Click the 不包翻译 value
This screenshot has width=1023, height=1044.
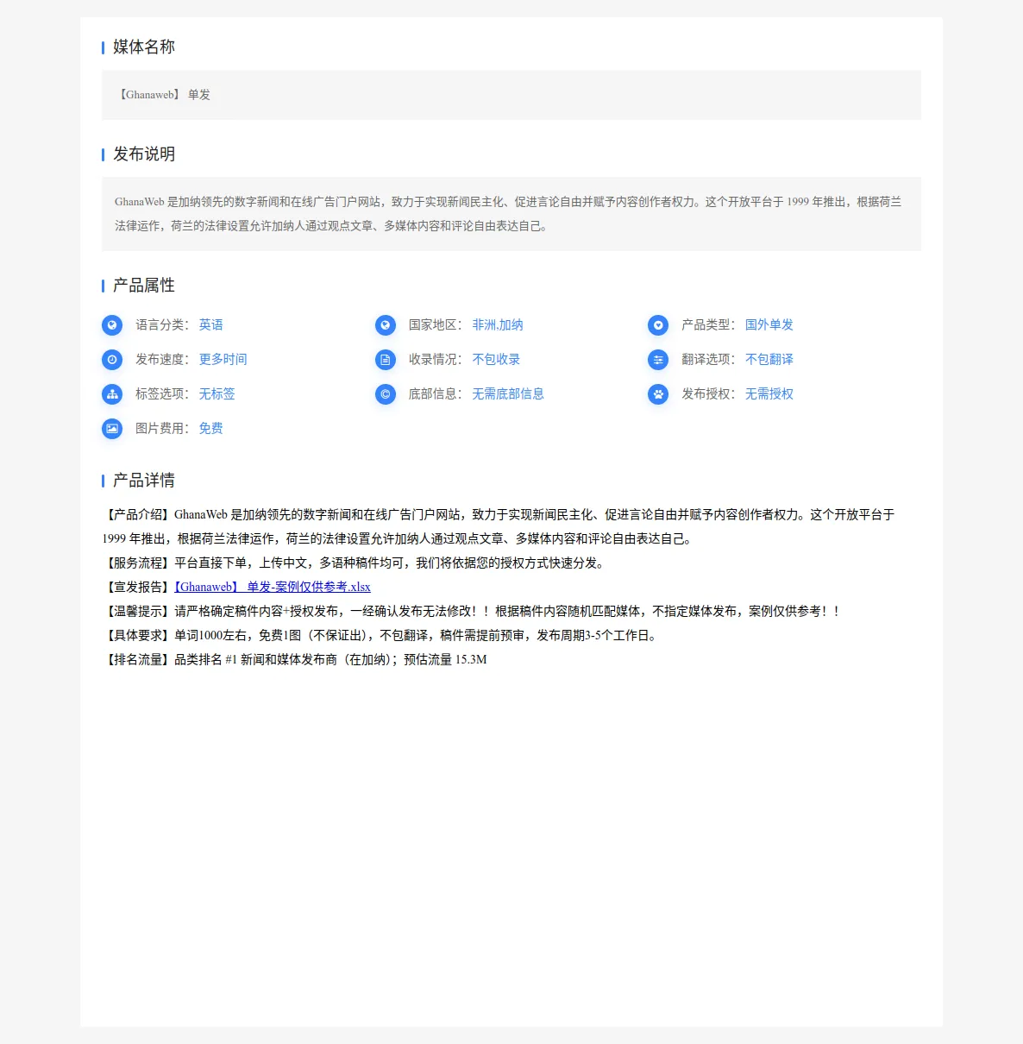pyautogui.click(x=769, y=360)
